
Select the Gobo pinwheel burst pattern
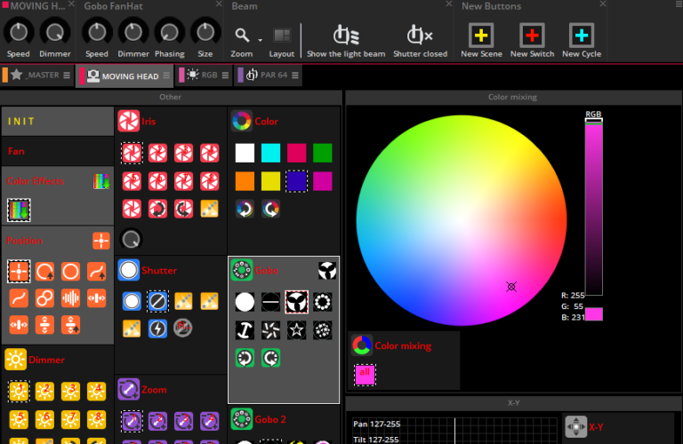[x=270, y=330]
